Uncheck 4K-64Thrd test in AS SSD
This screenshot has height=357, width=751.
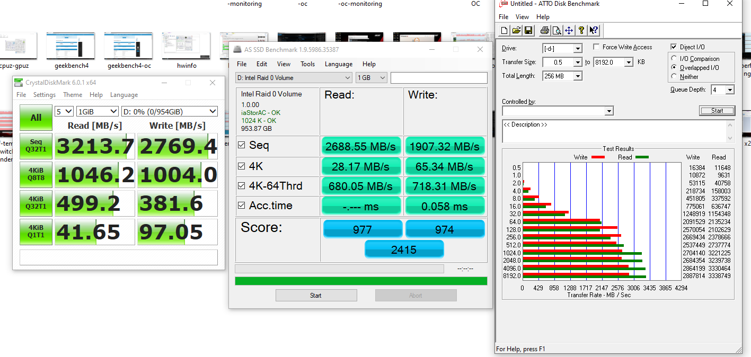tap(242, 186)
